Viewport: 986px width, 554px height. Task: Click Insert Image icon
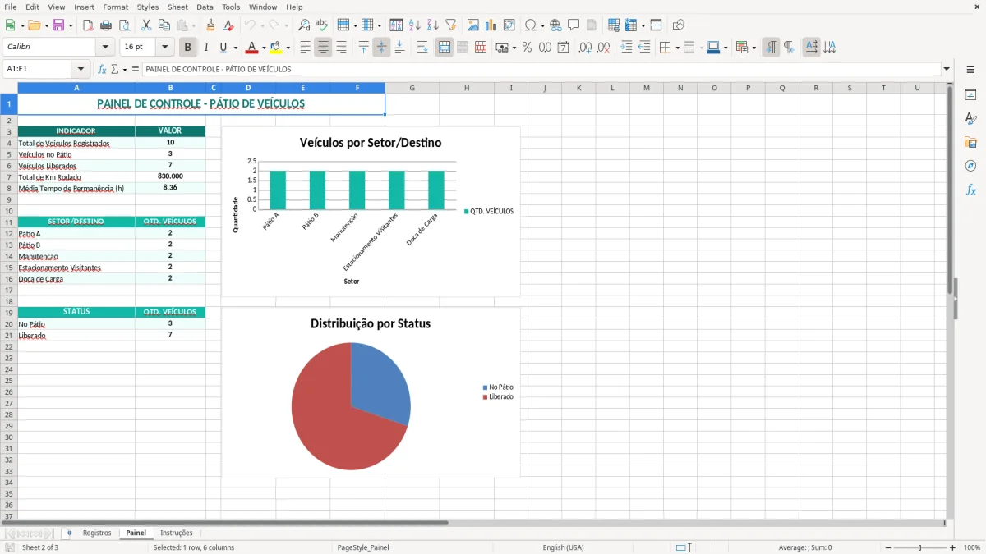pos(473,25)
